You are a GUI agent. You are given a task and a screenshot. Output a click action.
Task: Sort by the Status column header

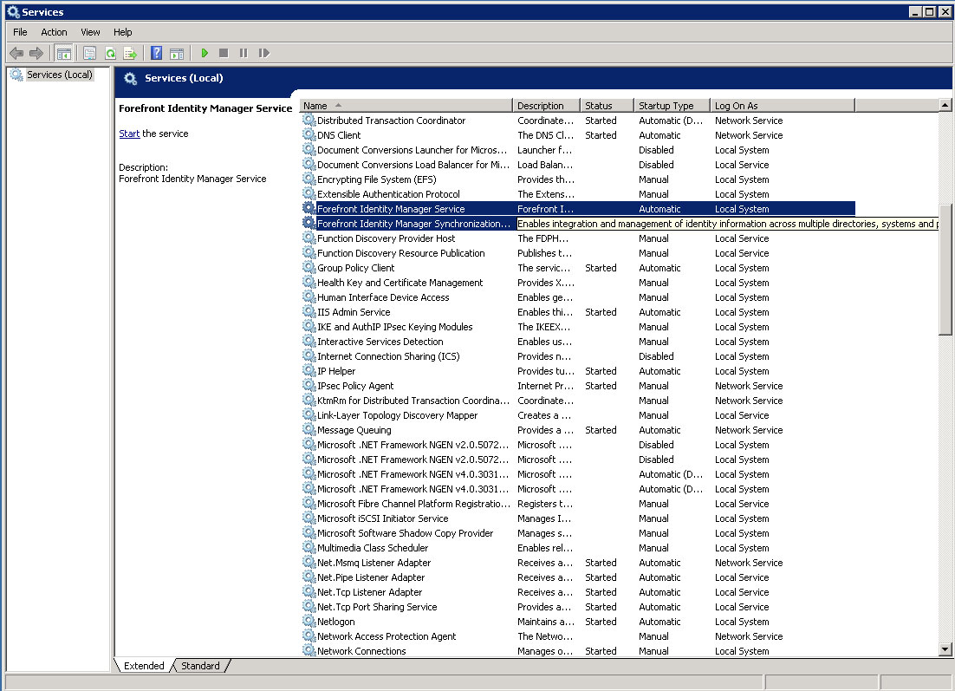click(x=607, y=106)
